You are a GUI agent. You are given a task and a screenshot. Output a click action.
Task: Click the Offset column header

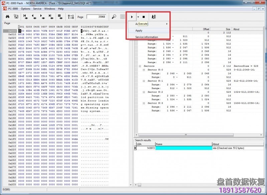coord(206,29)
